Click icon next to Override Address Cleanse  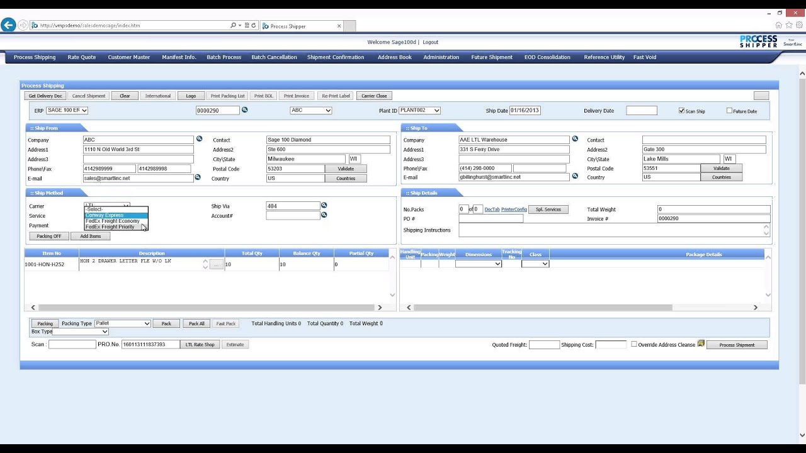click(x=701, y=344)
